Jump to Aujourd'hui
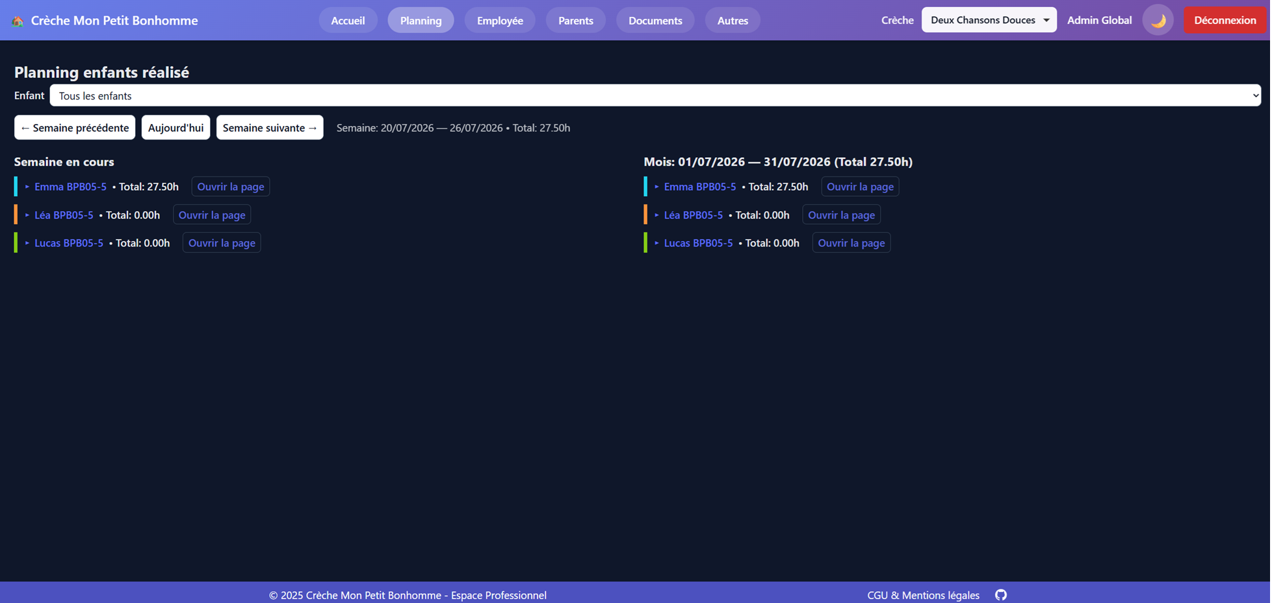The width and height of the screenshot is (1272, 603). point(176,128)
